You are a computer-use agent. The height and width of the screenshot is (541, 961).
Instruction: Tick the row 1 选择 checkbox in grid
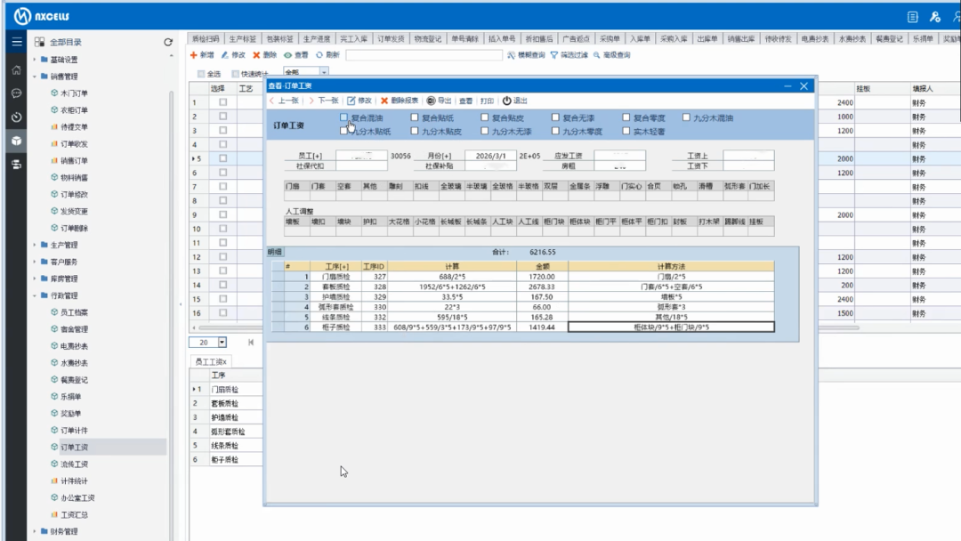(223, 102)
